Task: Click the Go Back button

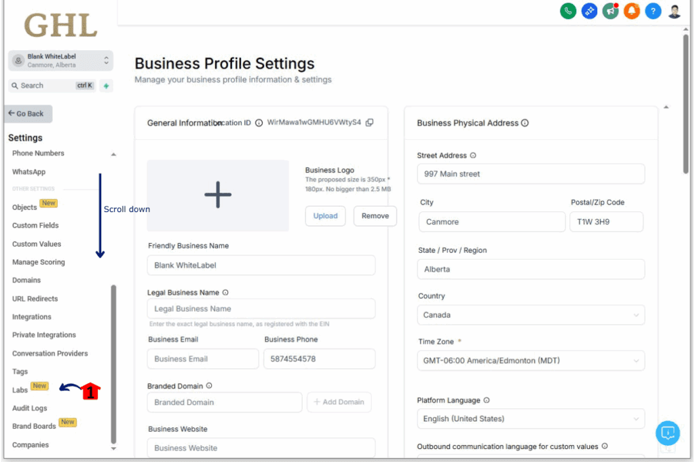Action: coord(29,114)
